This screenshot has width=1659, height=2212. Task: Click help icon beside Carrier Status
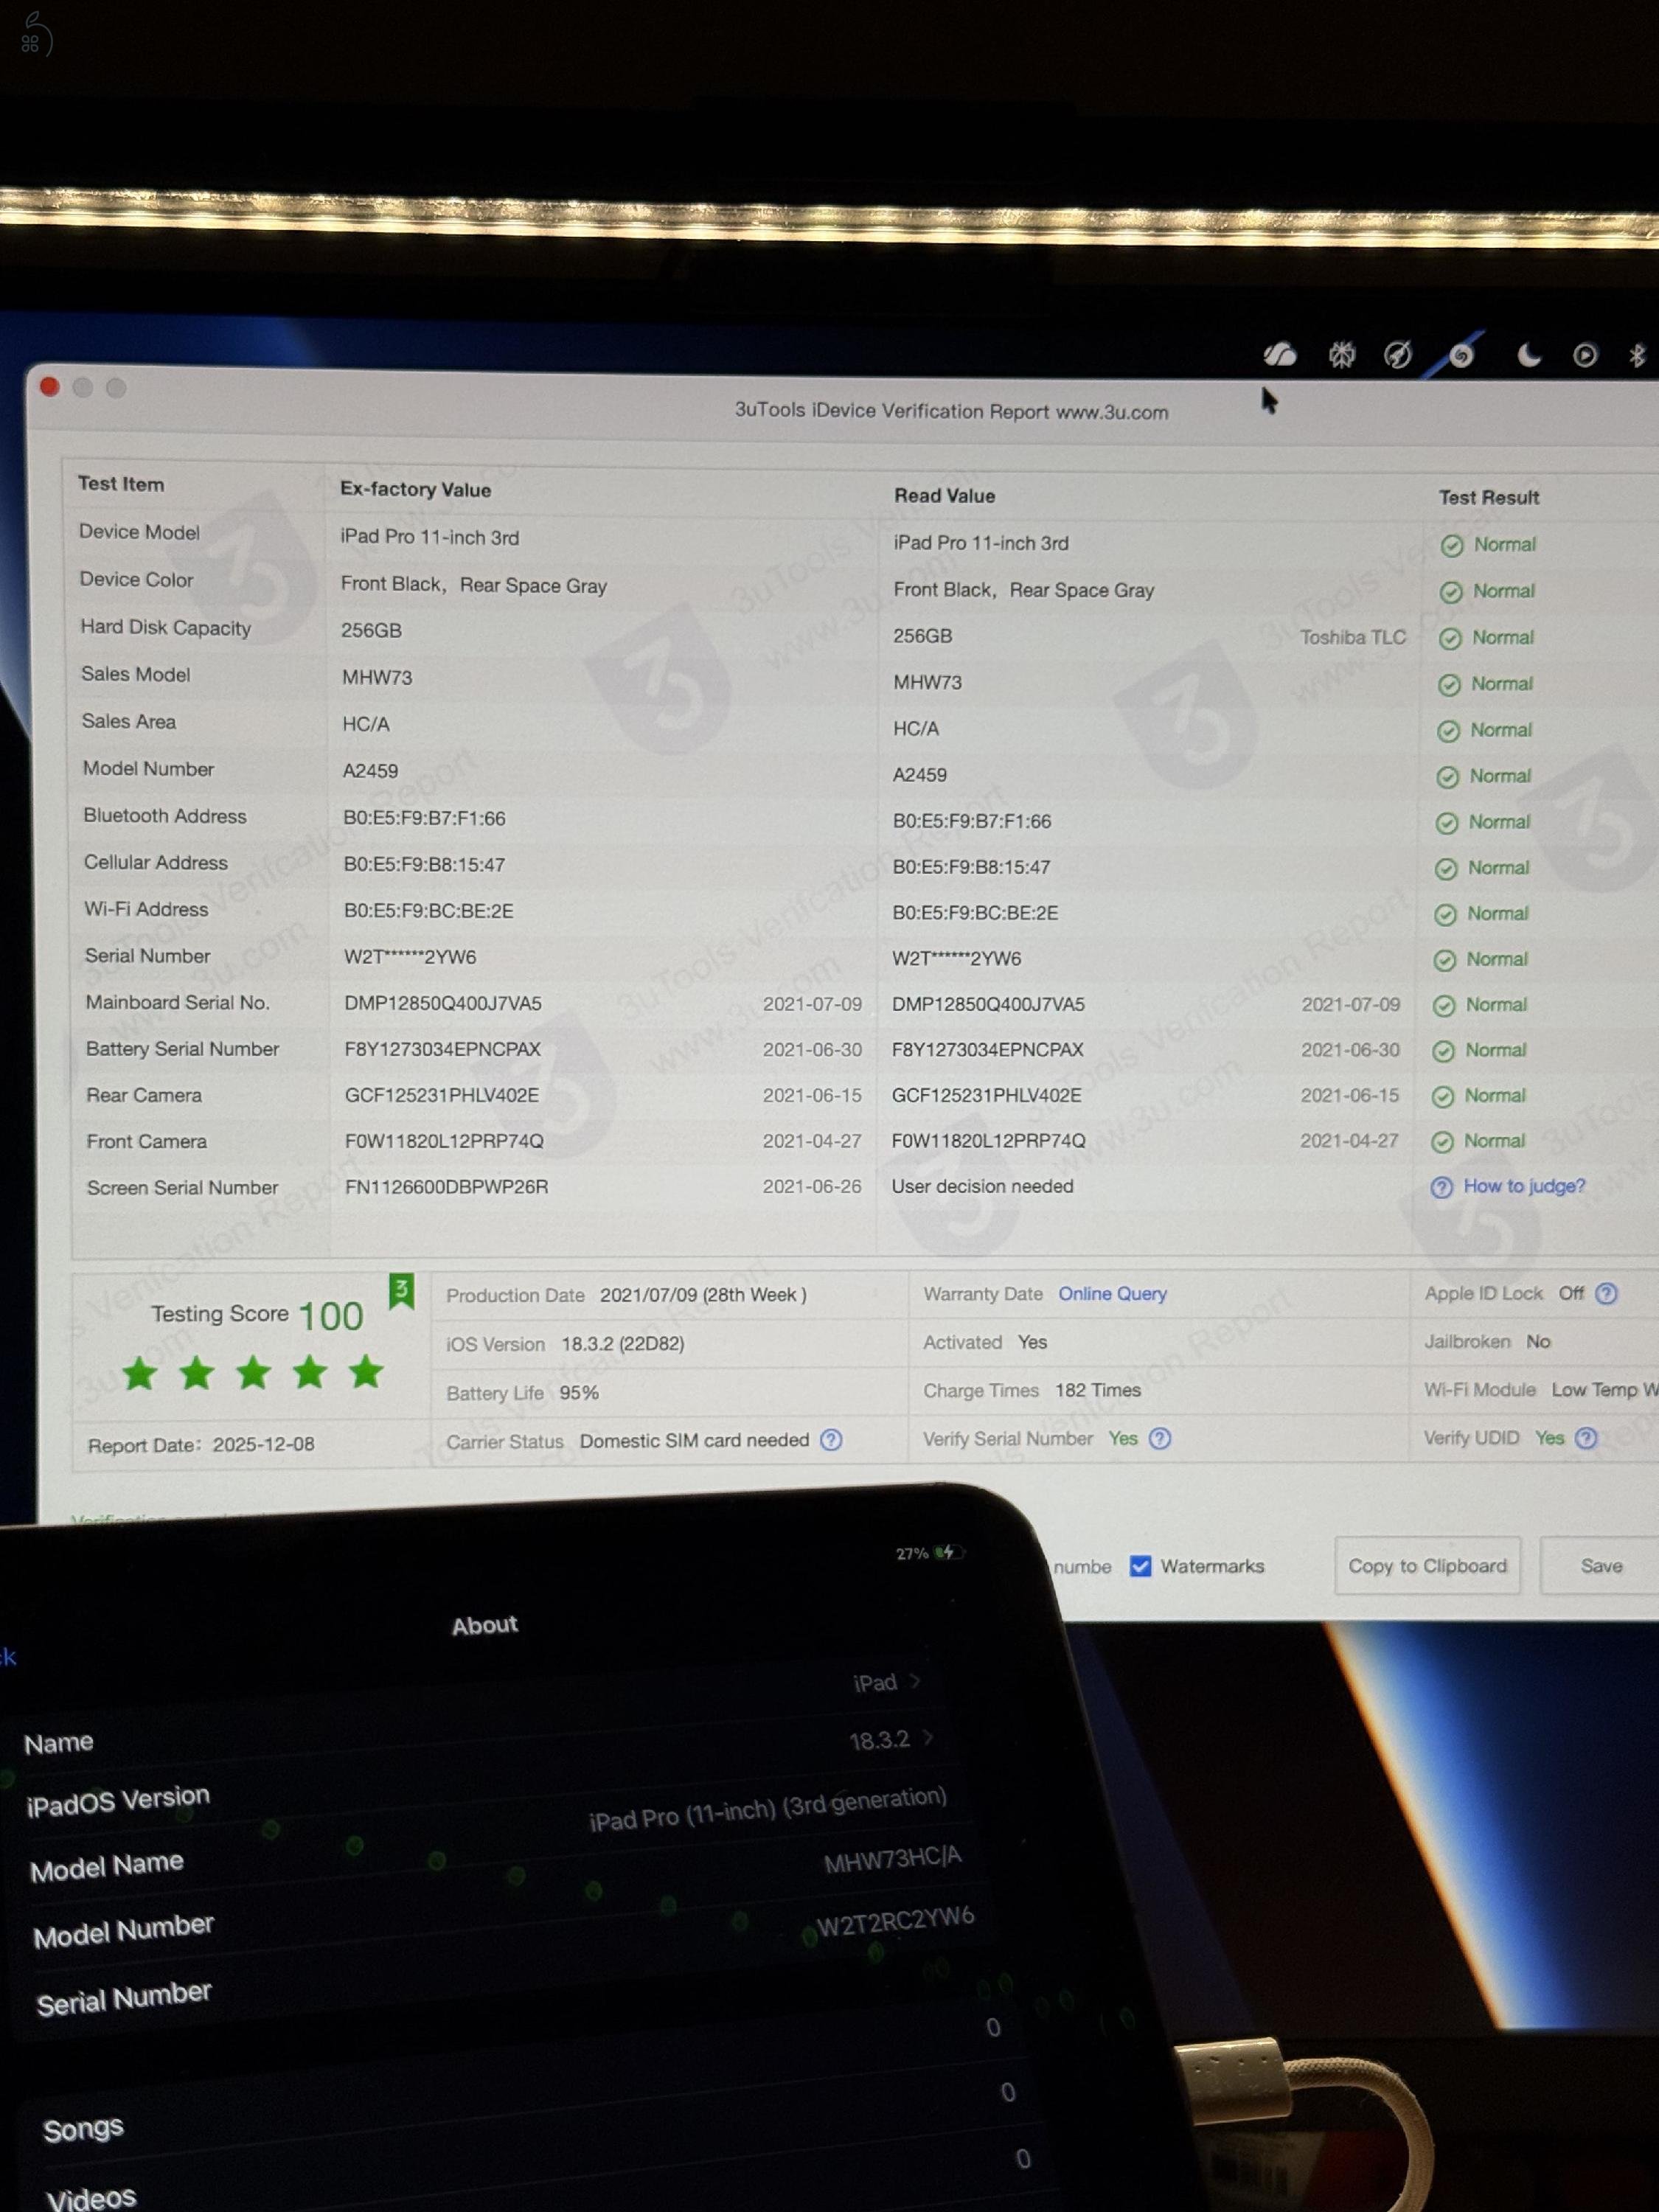(831, 1439)
